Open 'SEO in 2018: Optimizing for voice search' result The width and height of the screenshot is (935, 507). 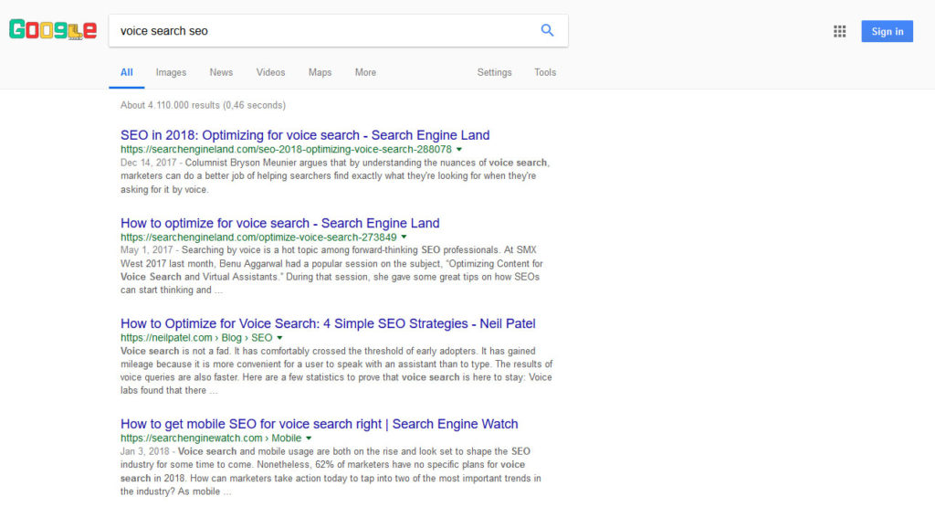(x=305, y=135)
